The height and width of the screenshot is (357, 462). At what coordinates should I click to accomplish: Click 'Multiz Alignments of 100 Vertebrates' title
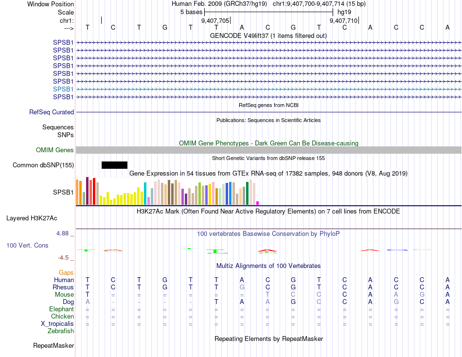pos(268,266)
